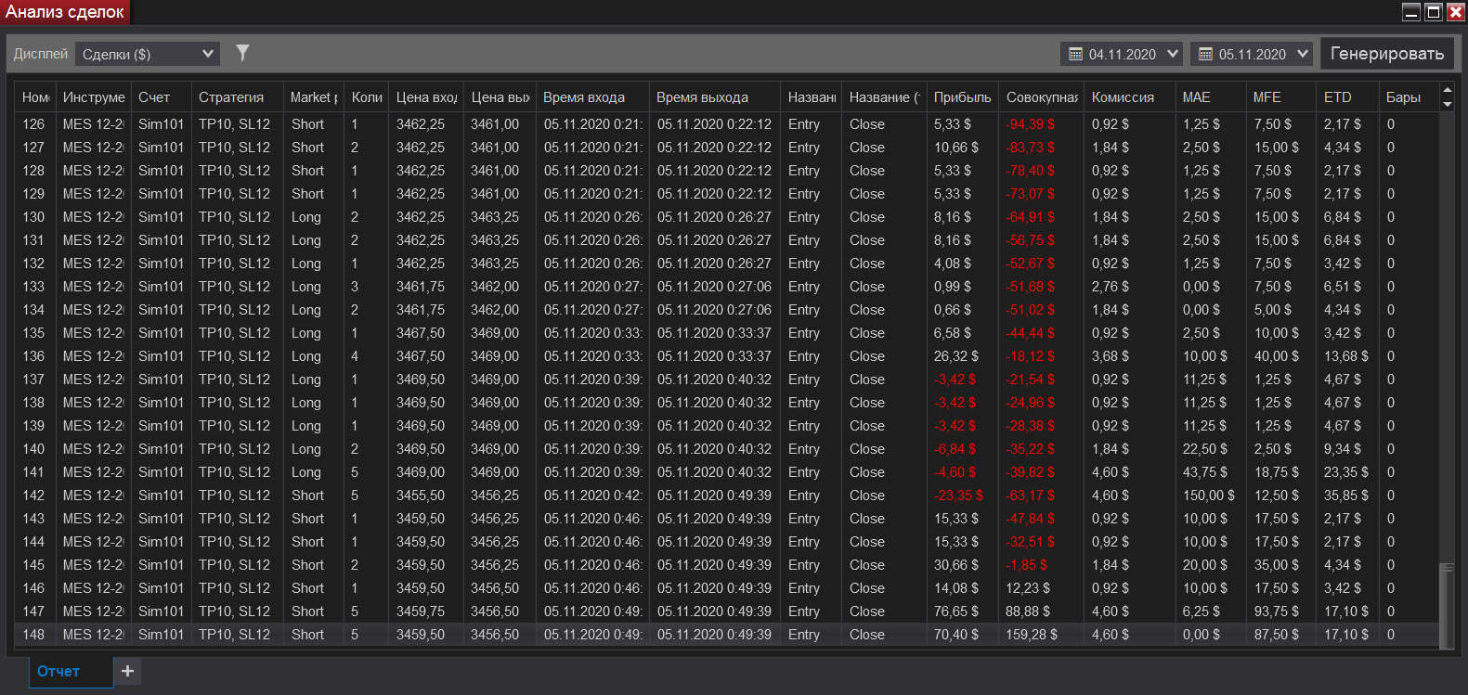
Task: Close the Анализ сделок window
Action: pos(1456,12)
